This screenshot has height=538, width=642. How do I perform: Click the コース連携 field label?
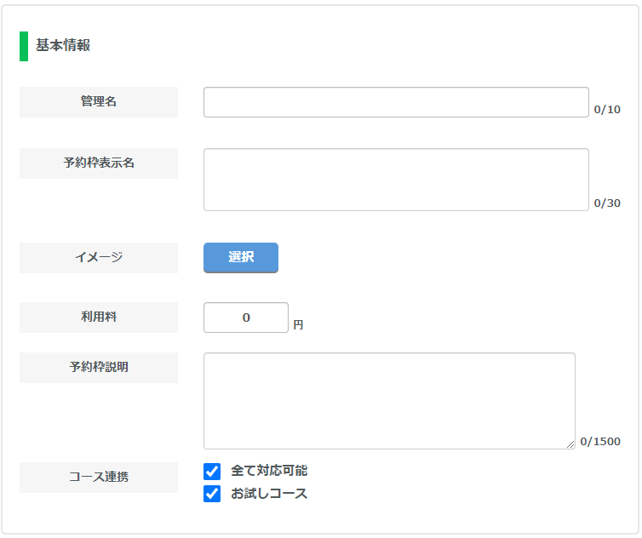tap(99, 478)
